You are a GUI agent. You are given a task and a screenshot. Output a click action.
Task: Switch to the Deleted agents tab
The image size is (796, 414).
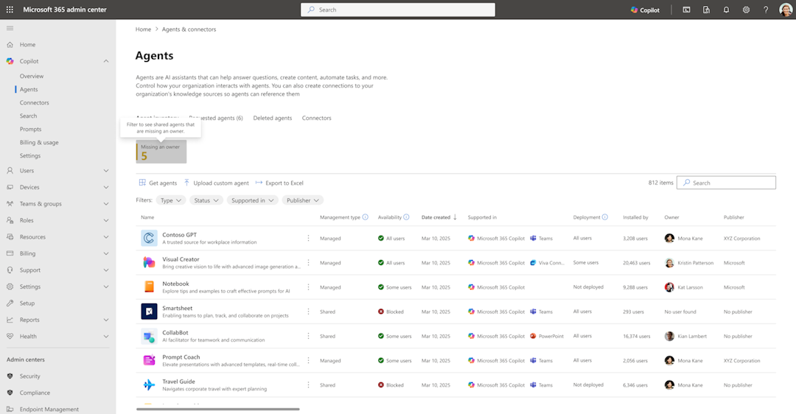(x=273, y=118)
